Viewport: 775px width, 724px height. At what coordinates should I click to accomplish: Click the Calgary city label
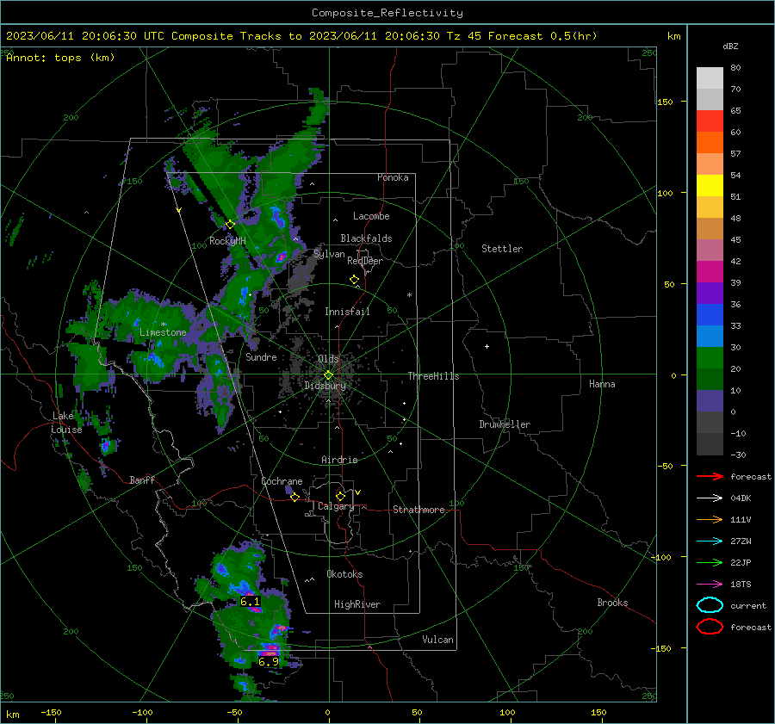click(x=336, y=506)
